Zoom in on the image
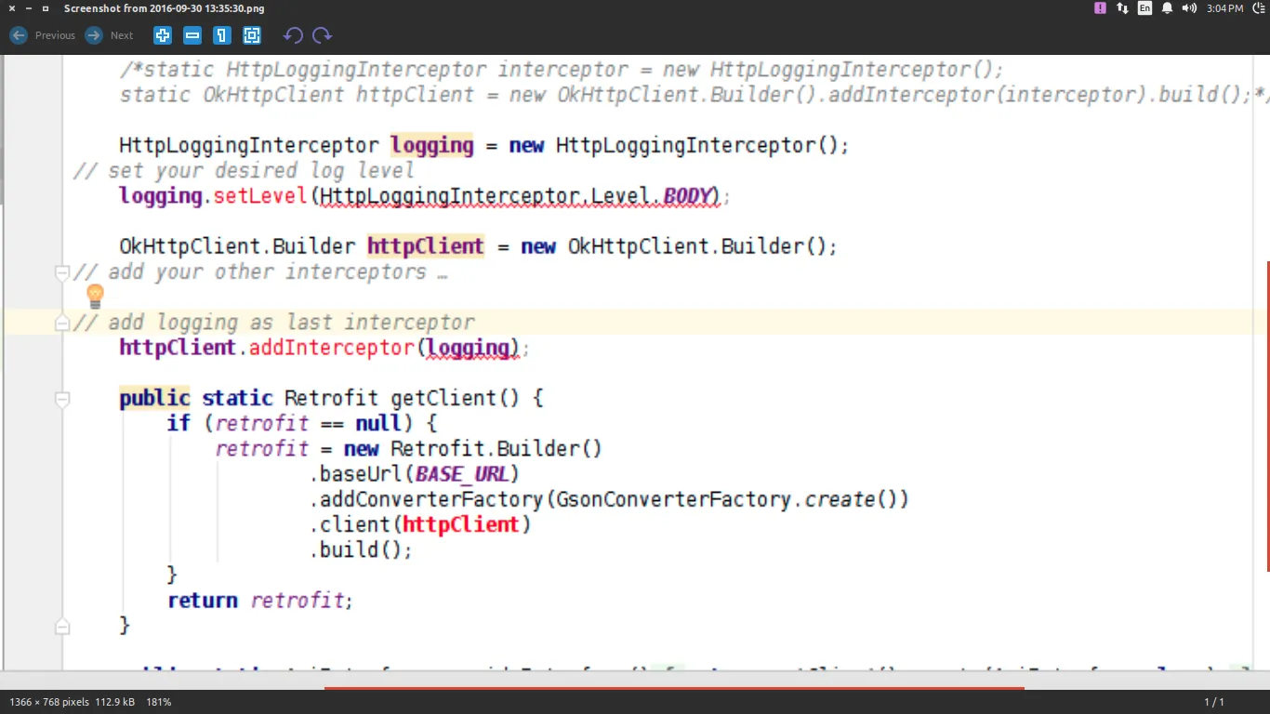This screenshot has width=1270, height=714. pyautogui.click(x=163, y=35)
